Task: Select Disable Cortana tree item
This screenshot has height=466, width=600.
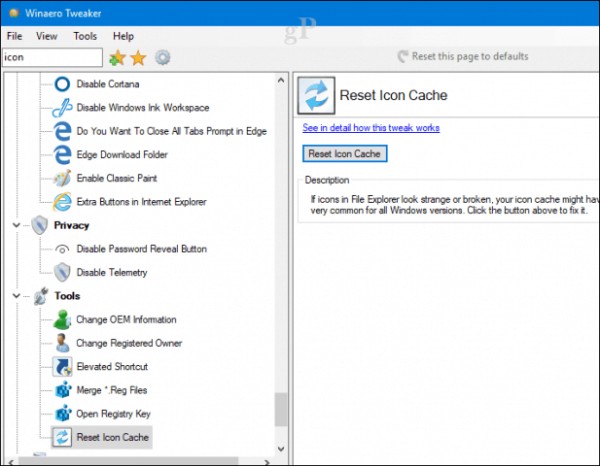Action: (x=108, y=84)
